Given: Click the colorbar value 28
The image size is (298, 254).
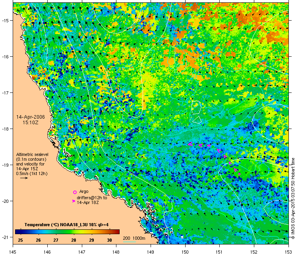Looking at the screenshot, I should coord(74,240).
